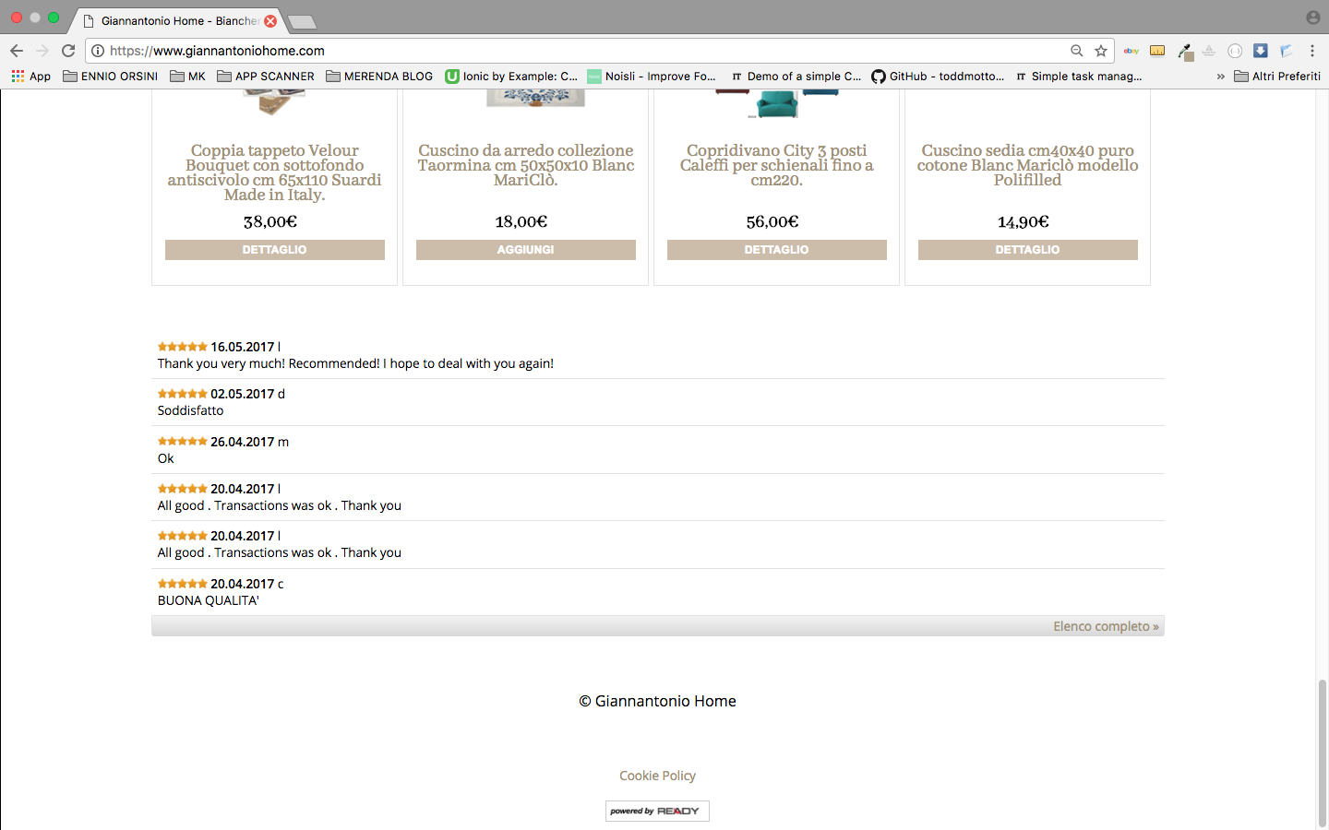The height and width of the screenshot is (830, 1329).
Task: Click the star rating of the BUONA QUALITA' review
Action: [x=182, y=584]
